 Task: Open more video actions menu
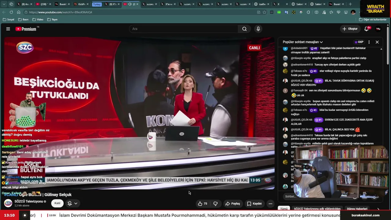click(x=270, y=204)
